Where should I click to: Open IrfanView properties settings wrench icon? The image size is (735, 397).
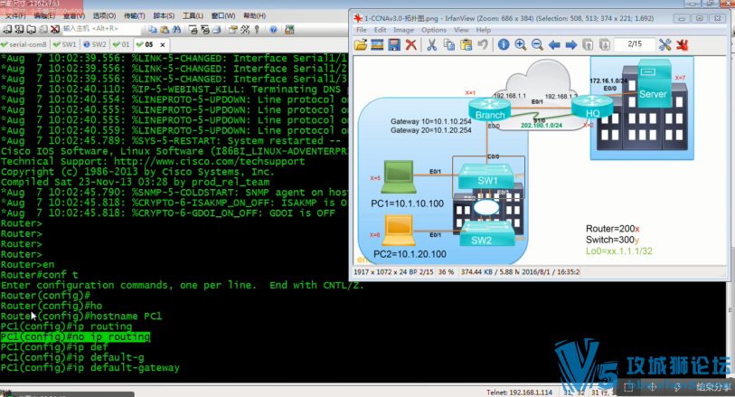(664, 45)
